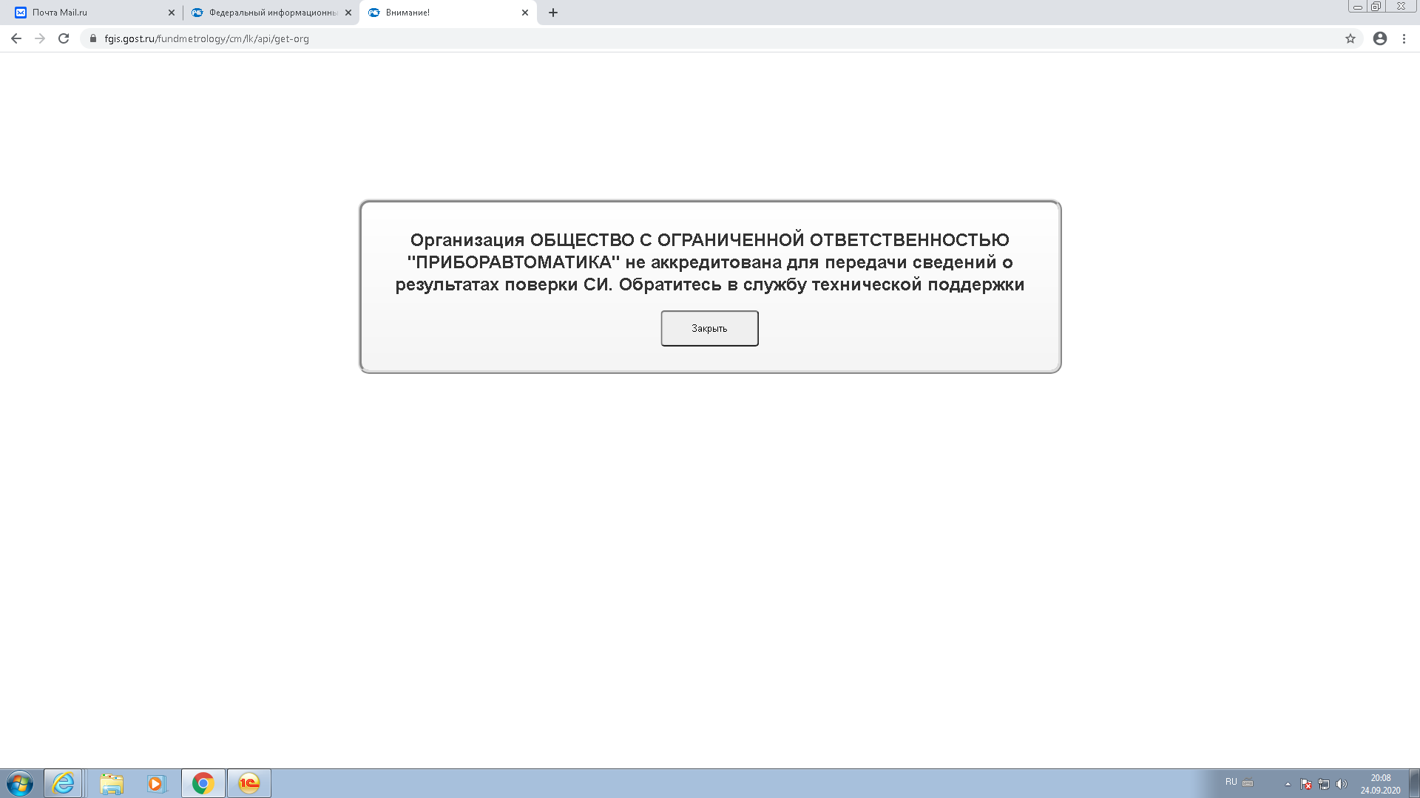Bookmark this page with the star icon
The image size is (1420, 798).
pos(1350,38)
